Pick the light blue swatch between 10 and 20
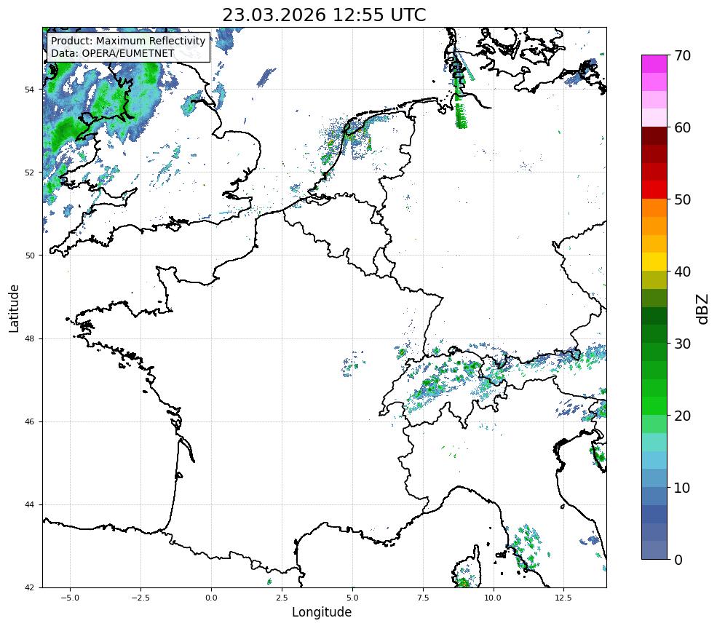The width and height of the screenshot is (717, 626). (x=654, y=460)
